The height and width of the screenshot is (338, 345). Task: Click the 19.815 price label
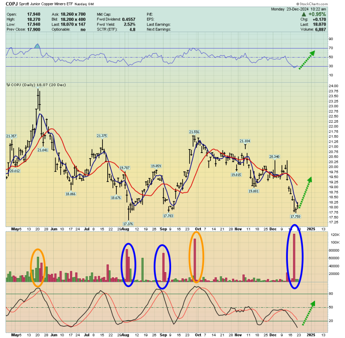tap(236, 175)
